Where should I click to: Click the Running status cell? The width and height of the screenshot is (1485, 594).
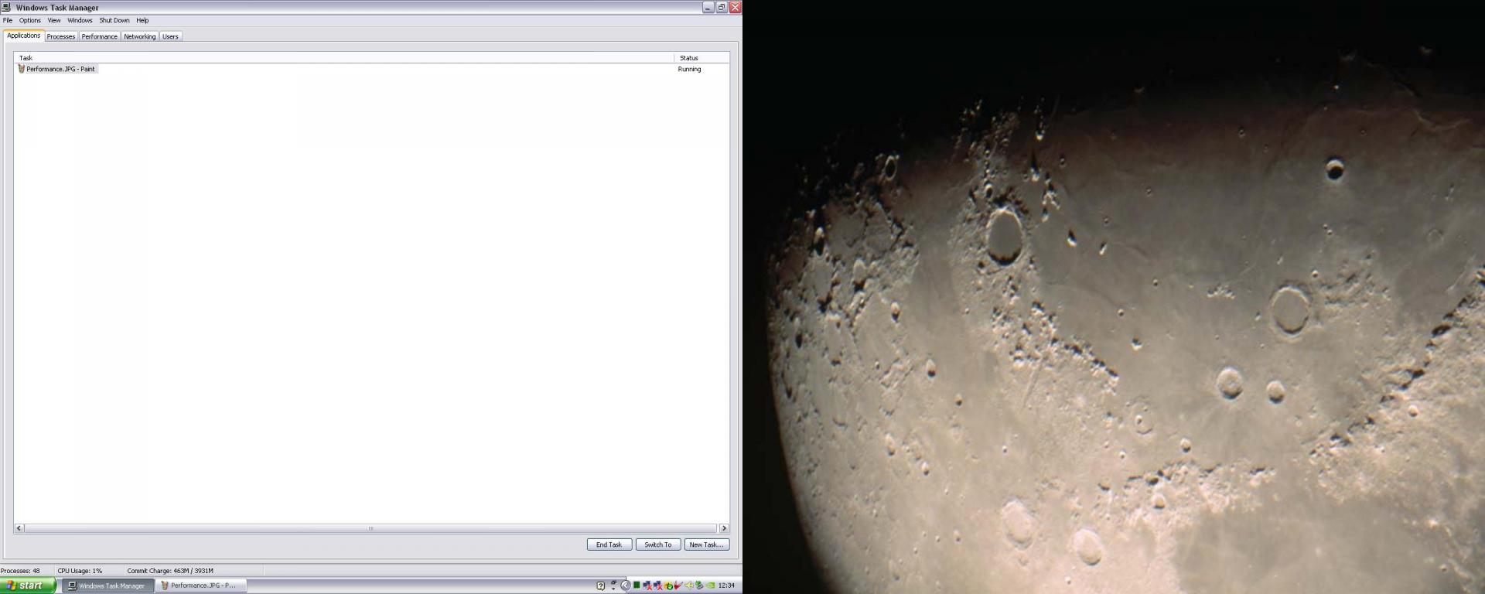689,69
